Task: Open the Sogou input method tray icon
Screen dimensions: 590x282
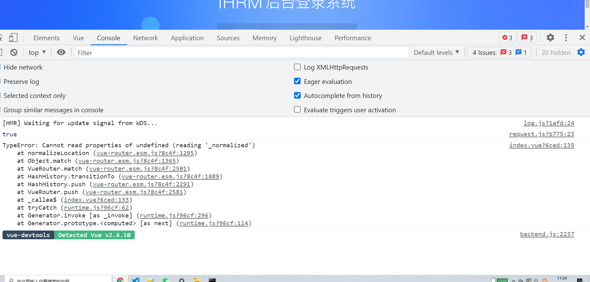Action: (x=545, y=280)
